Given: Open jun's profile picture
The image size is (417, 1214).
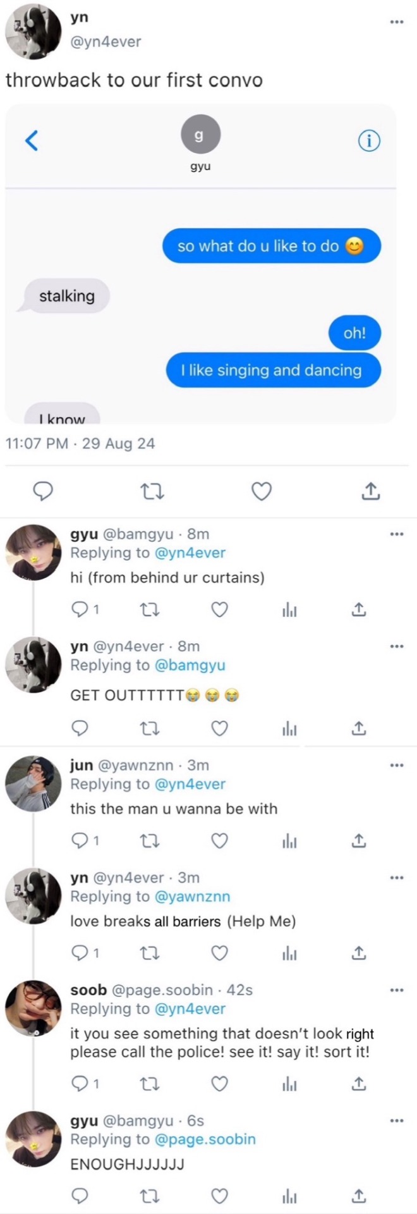Looking at the screenshot, I should (x=33, y=783).
